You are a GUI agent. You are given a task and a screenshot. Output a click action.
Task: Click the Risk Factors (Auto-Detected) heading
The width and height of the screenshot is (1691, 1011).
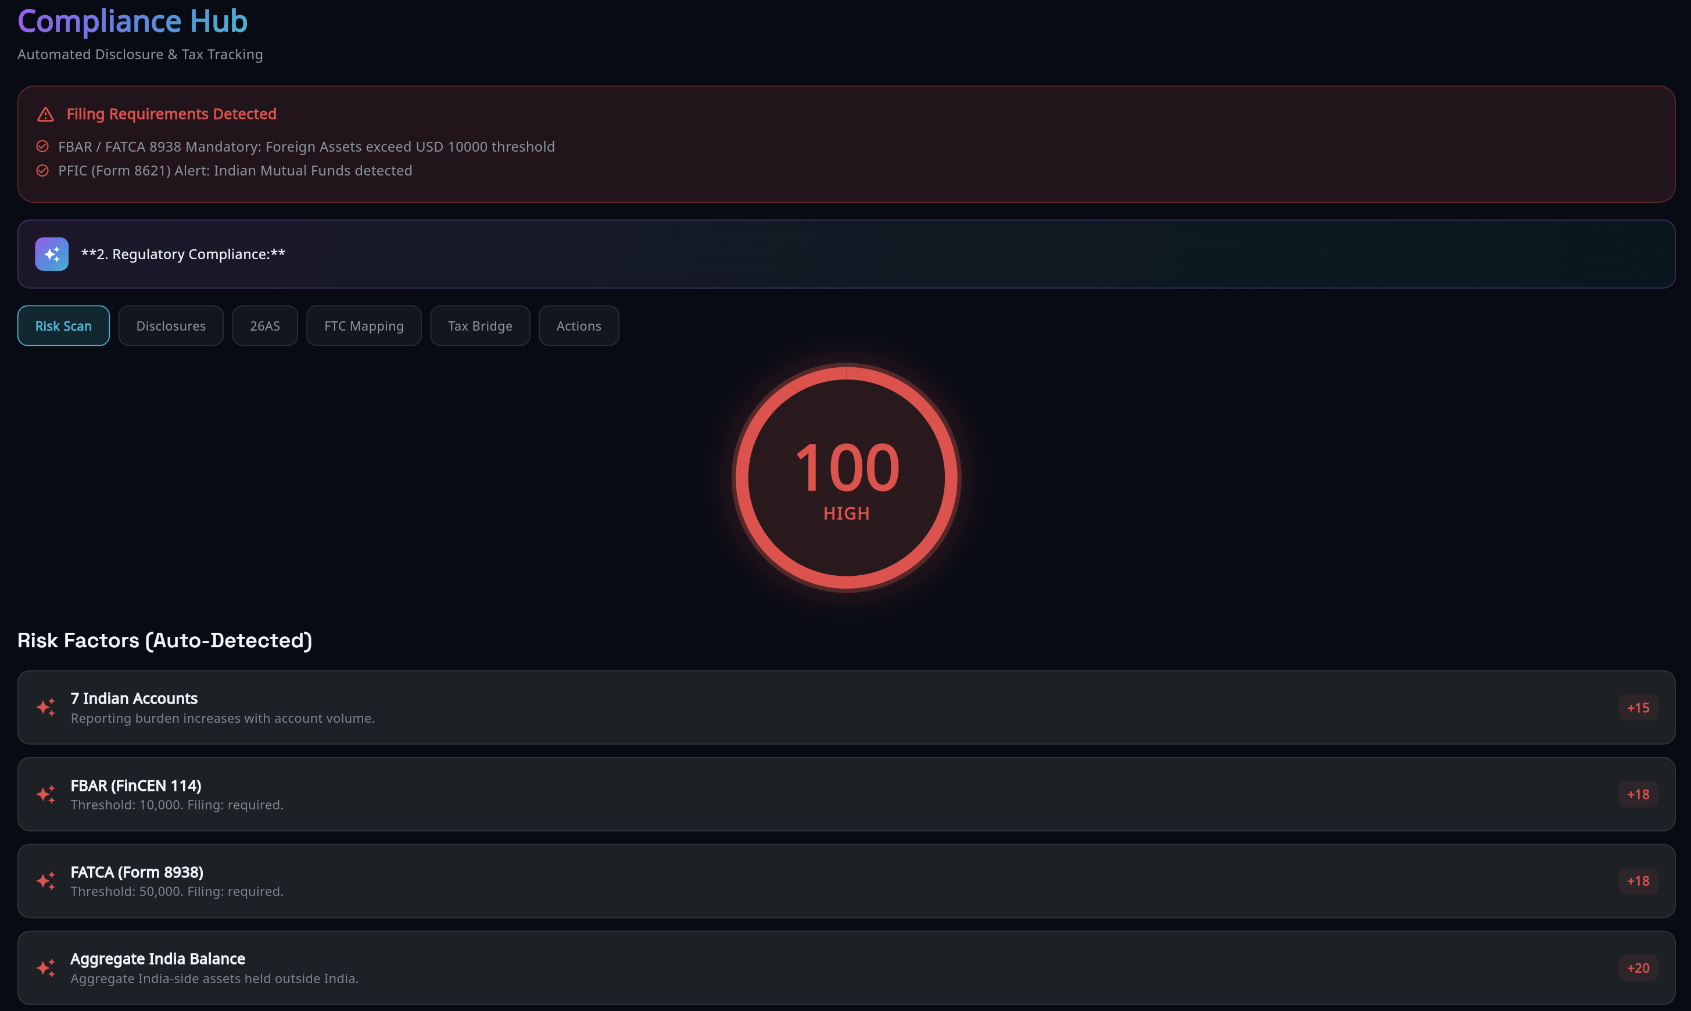point(165,640)
